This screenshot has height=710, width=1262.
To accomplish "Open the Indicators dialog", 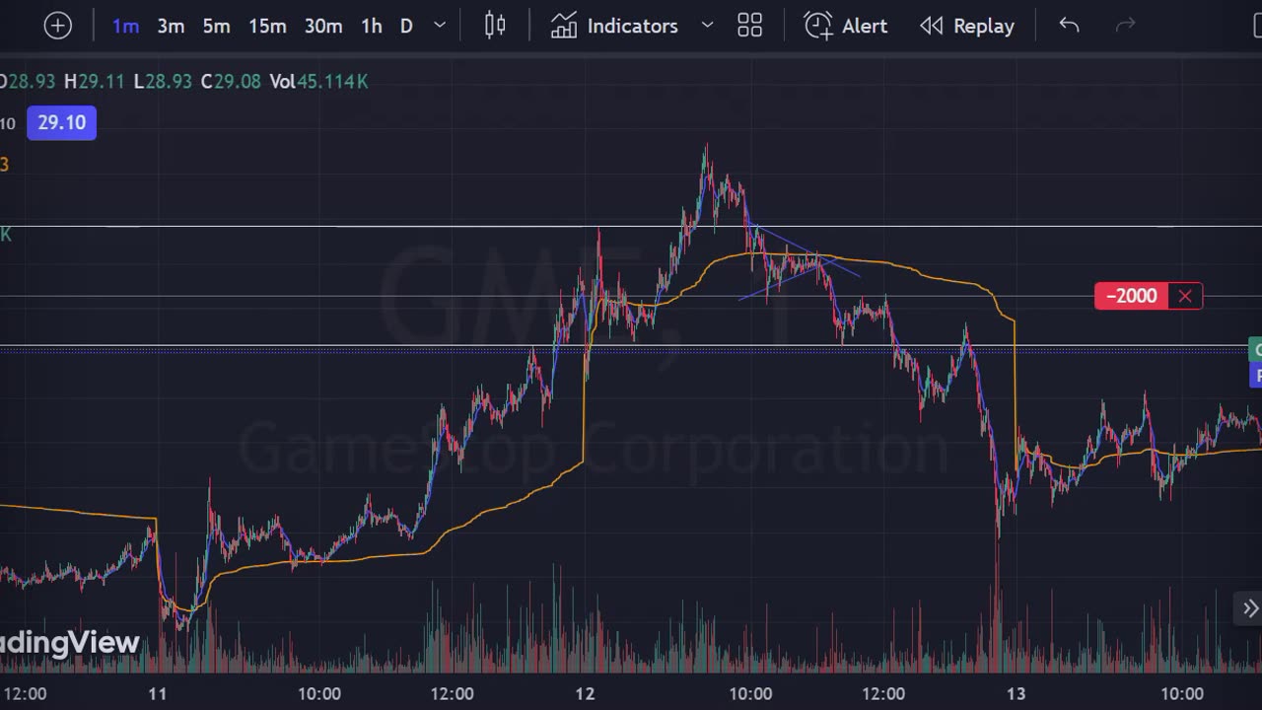I will click(x=614, y=26).
